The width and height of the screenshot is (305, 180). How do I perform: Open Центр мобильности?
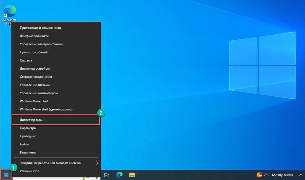[x=56, y=36]
